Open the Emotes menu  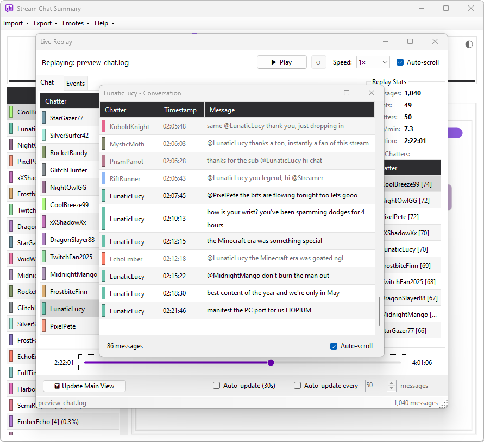pos(76,23)
